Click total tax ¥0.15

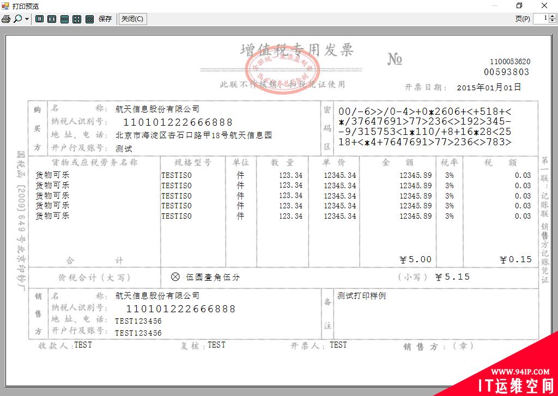click(x=515, y=259)
